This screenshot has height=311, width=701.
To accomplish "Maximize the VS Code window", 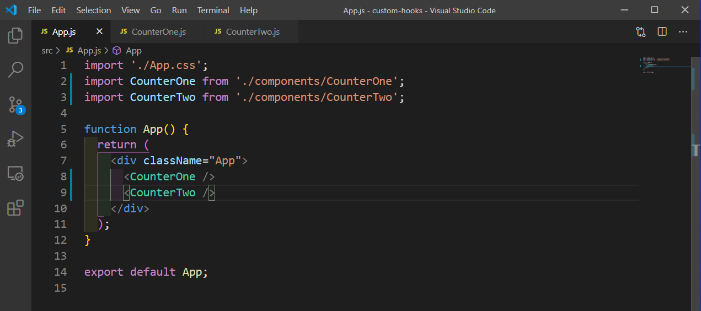I will tap(655, 10).
